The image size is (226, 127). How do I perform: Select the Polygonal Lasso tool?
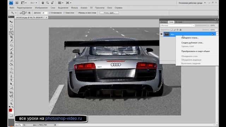tap(11, 29)
